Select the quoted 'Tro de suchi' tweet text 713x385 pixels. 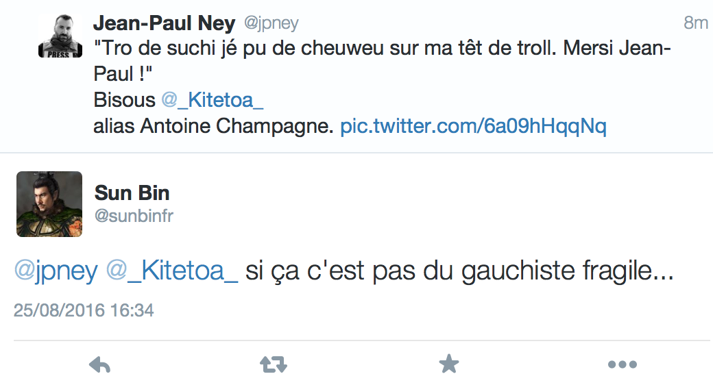coord(382,60)
